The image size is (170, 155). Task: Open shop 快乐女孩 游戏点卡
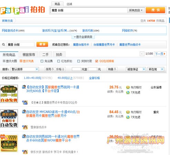pyautogui.click(x=54, y=152)
